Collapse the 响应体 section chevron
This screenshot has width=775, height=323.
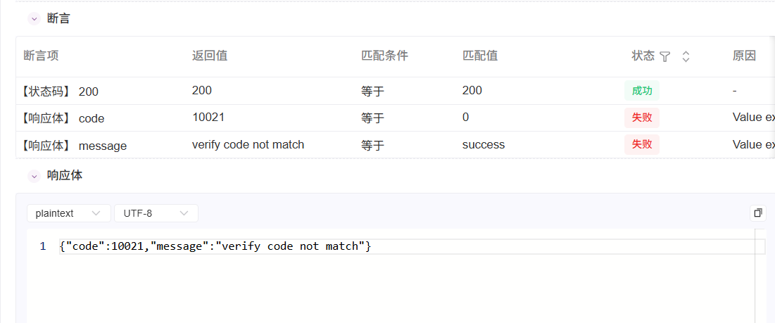point(34,175)
